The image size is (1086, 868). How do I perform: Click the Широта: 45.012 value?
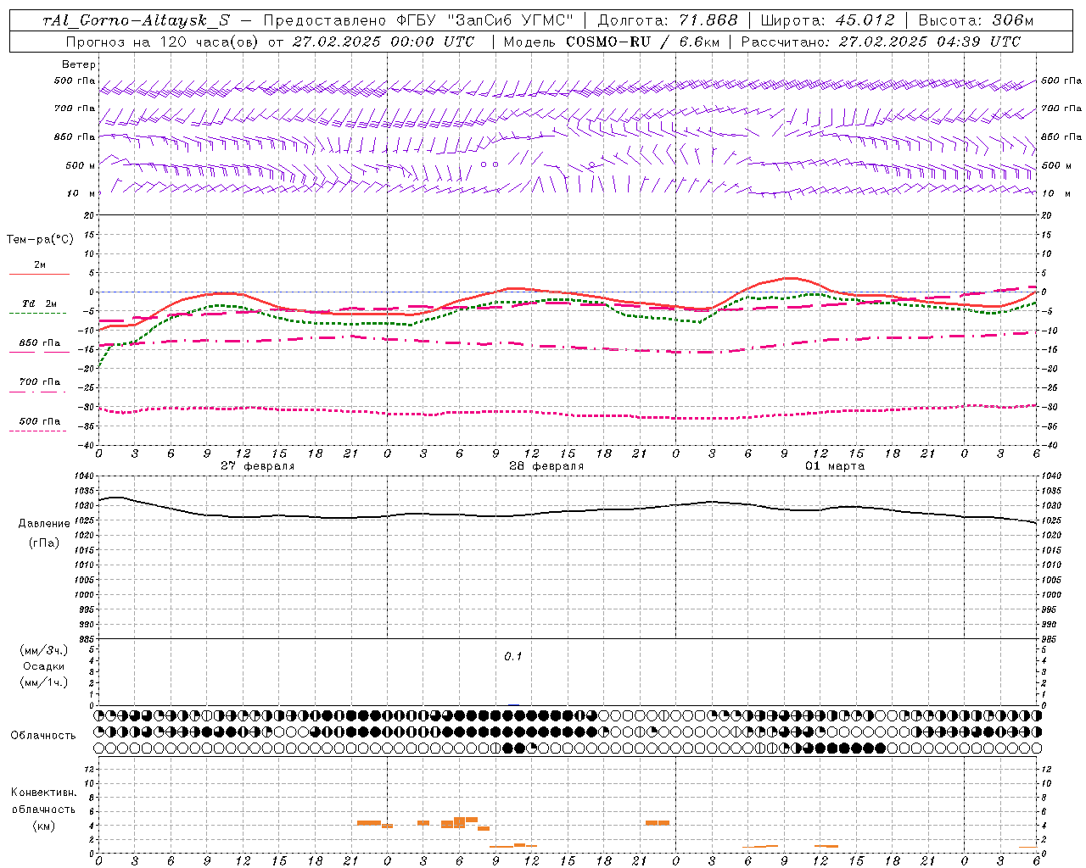click(x=827, y=21)
